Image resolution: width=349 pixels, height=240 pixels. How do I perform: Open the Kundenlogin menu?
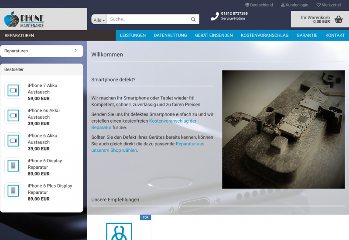pos(294,5)
